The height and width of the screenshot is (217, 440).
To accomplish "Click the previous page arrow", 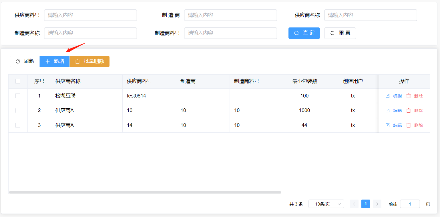I will 354,204.
